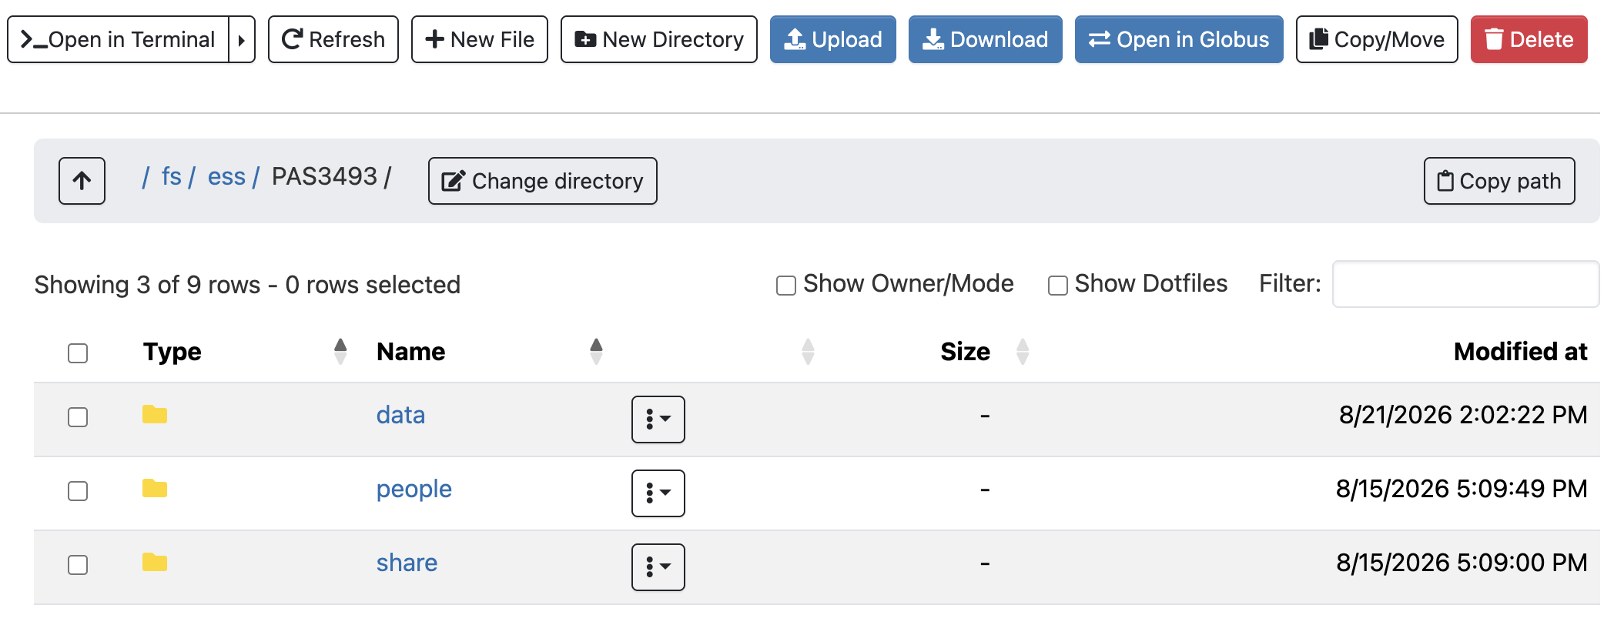Create a New File

pyautogui.click(x=480, y=39)
